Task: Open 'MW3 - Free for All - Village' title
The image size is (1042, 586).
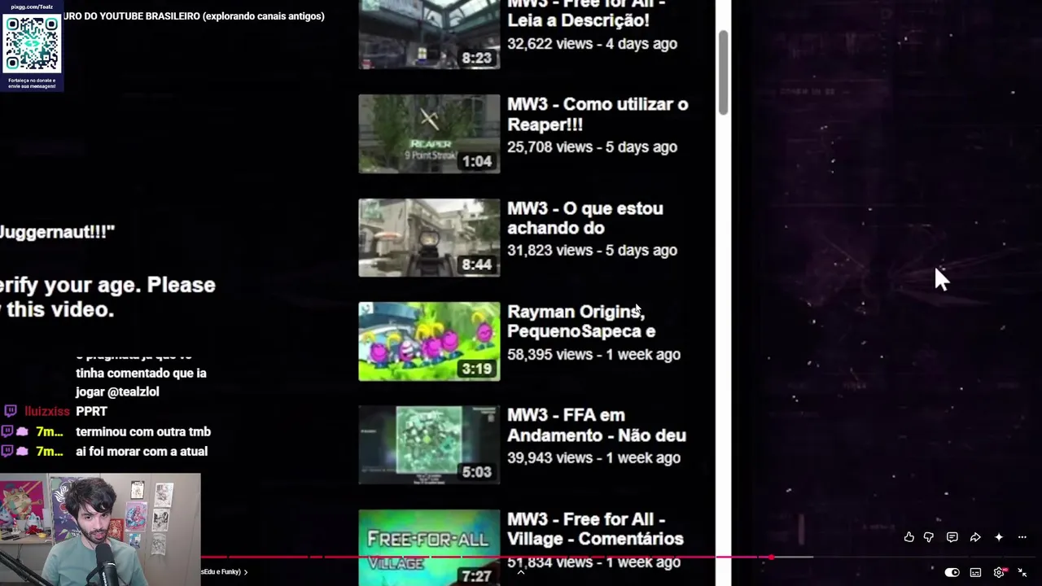Action: click(x=595, y=529)
